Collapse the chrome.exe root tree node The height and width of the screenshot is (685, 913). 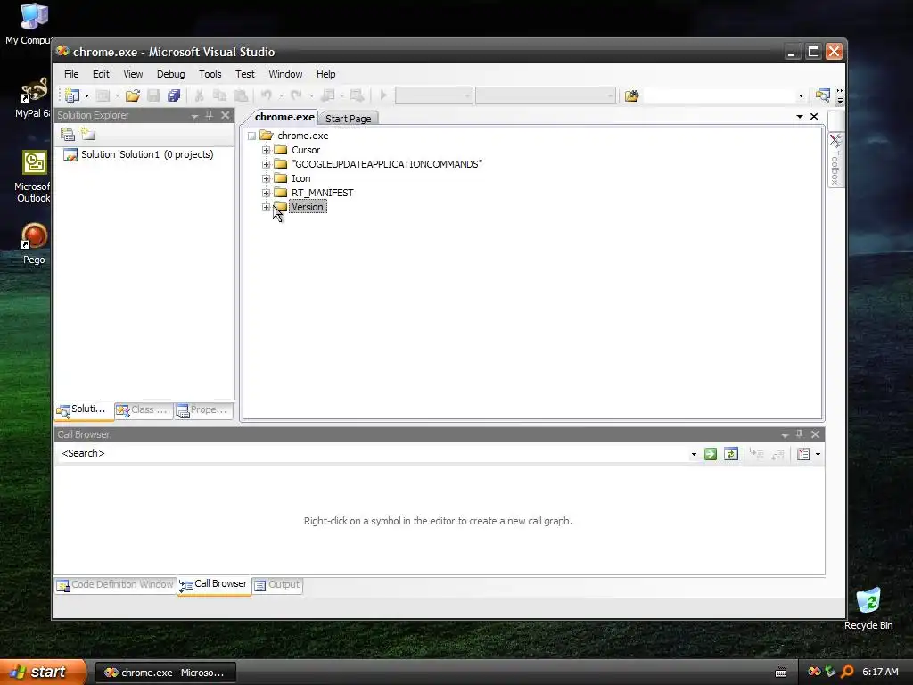tap(252, 136)
